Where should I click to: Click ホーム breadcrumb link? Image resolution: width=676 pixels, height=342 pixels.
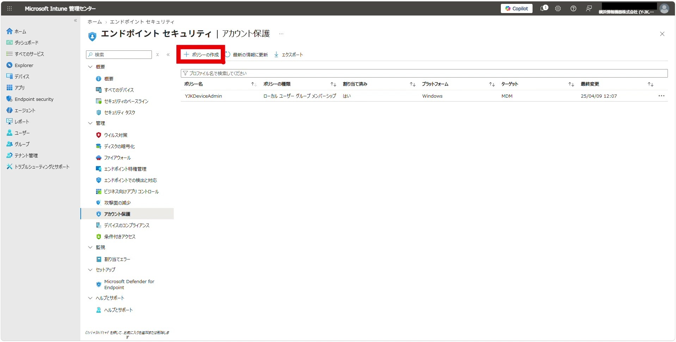tap(94, 22)
